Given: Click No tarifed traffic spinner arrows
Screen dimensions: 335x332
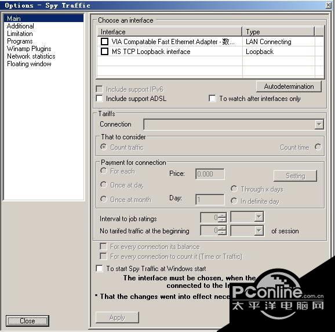Looking at the screenshot, I should pos(223,230).
